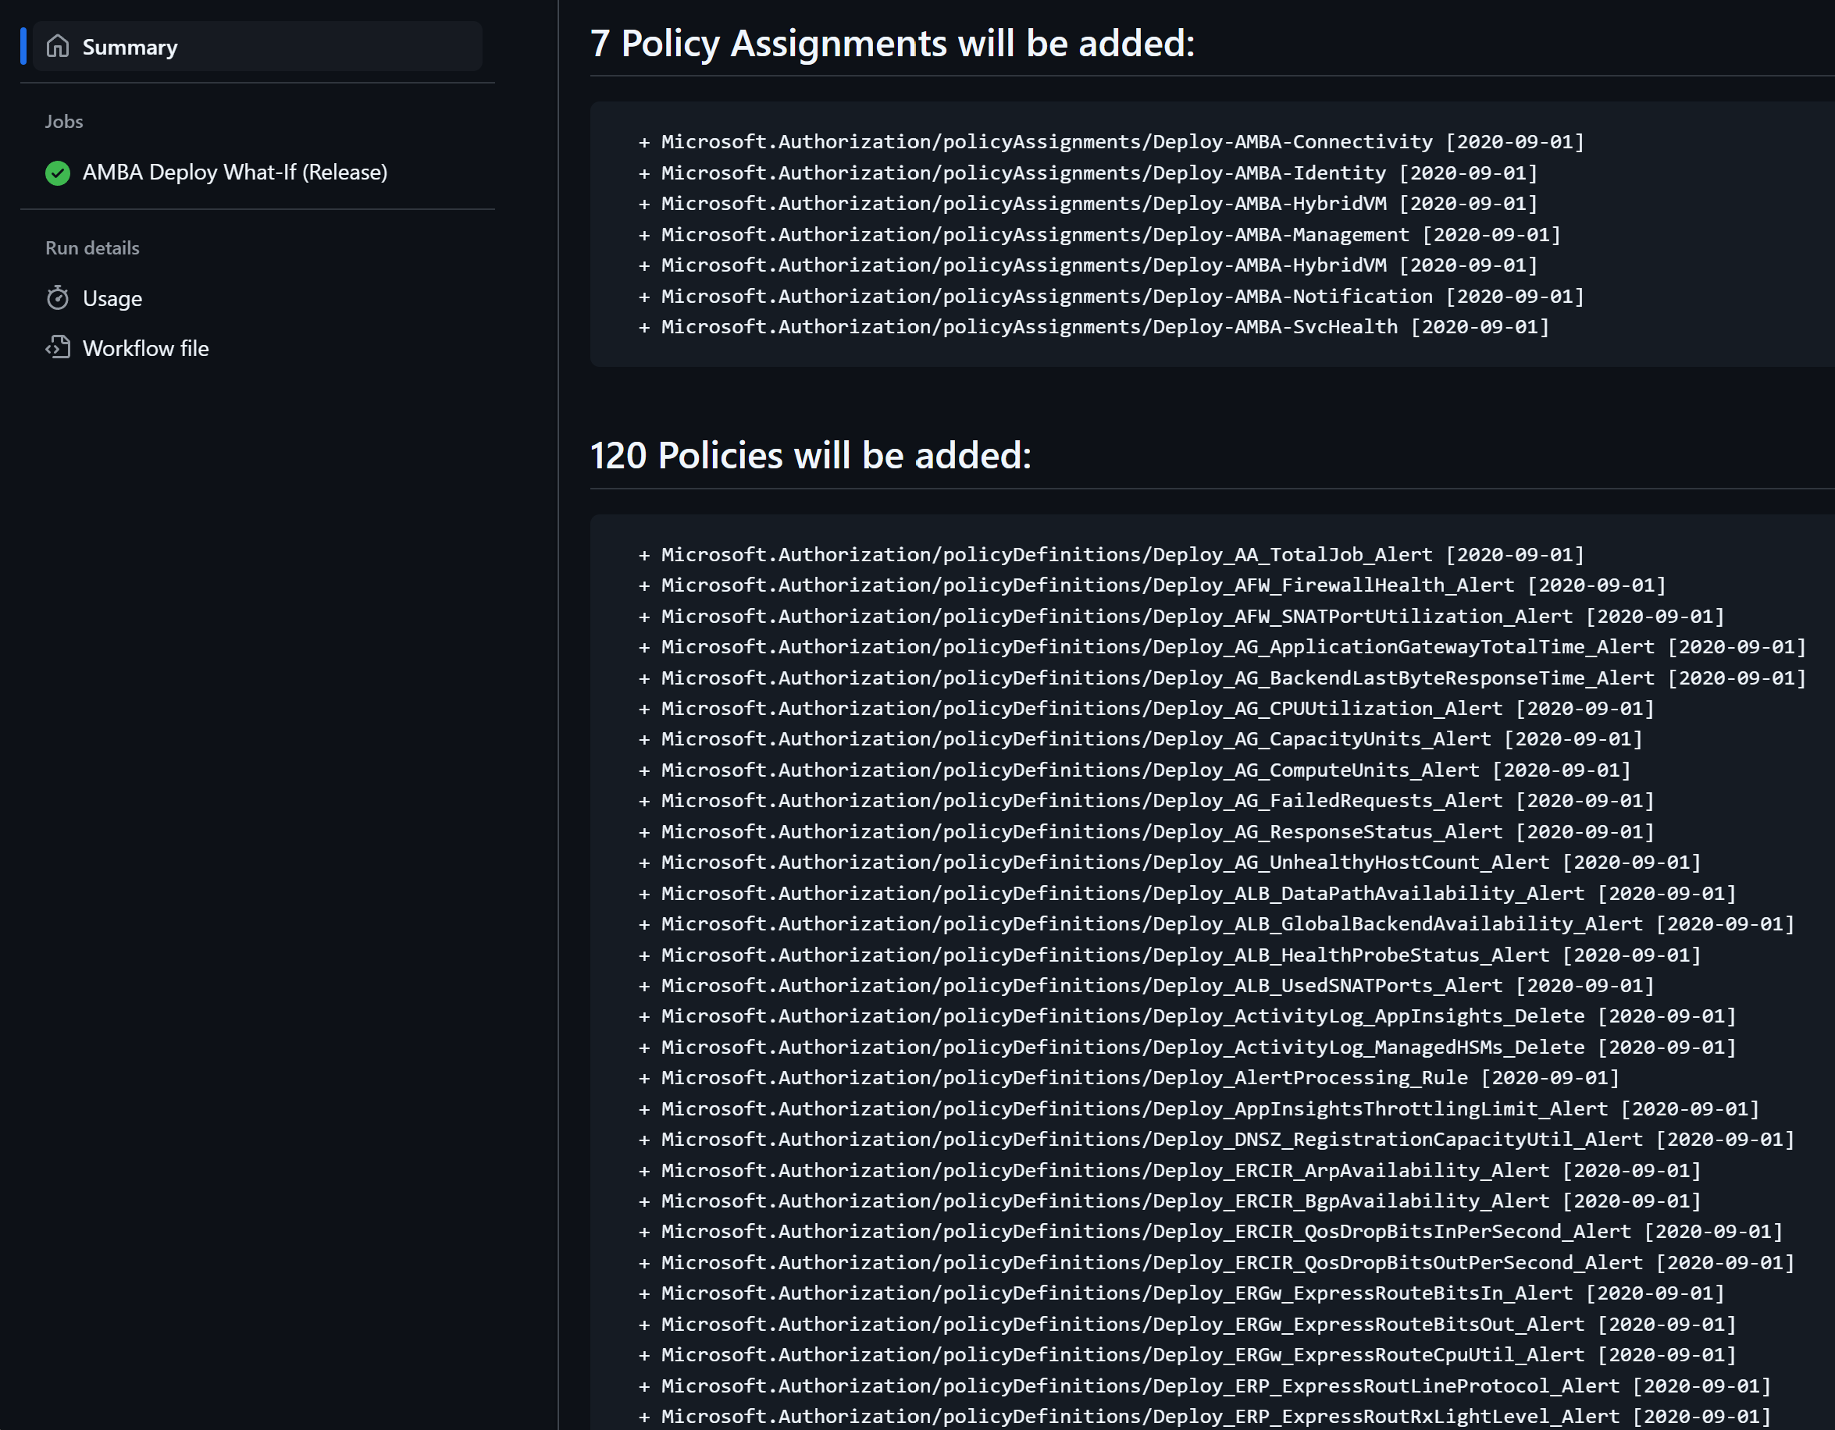Select the Deploy_ALB_DataPathAvailability_Alert line
1835x1430 pixels.
pos(1187,894)
